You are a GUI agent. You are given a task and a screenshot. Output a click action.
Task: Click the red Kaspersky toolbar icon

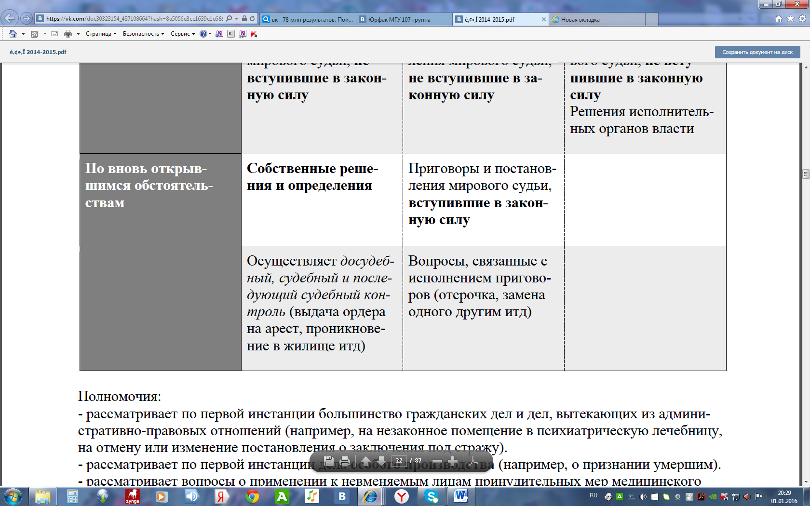254,34
